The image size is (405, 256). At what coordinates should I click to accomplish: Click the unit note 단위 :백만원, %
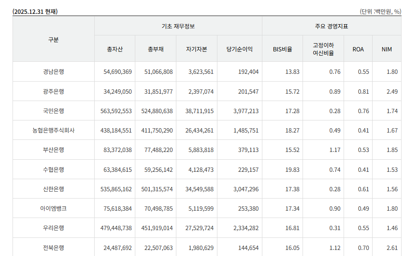pyautogui.click(x=380, y=12)
